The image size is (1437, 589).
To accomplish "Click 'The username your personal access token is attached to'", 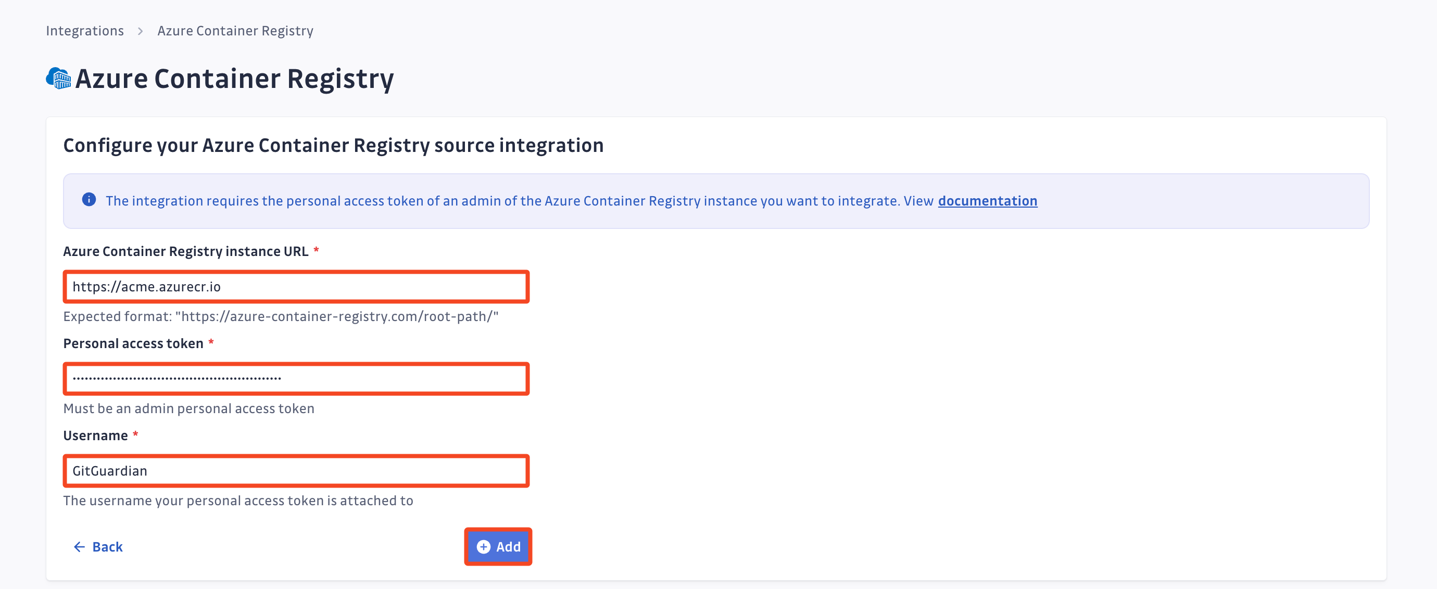I will tap(238, 501).
